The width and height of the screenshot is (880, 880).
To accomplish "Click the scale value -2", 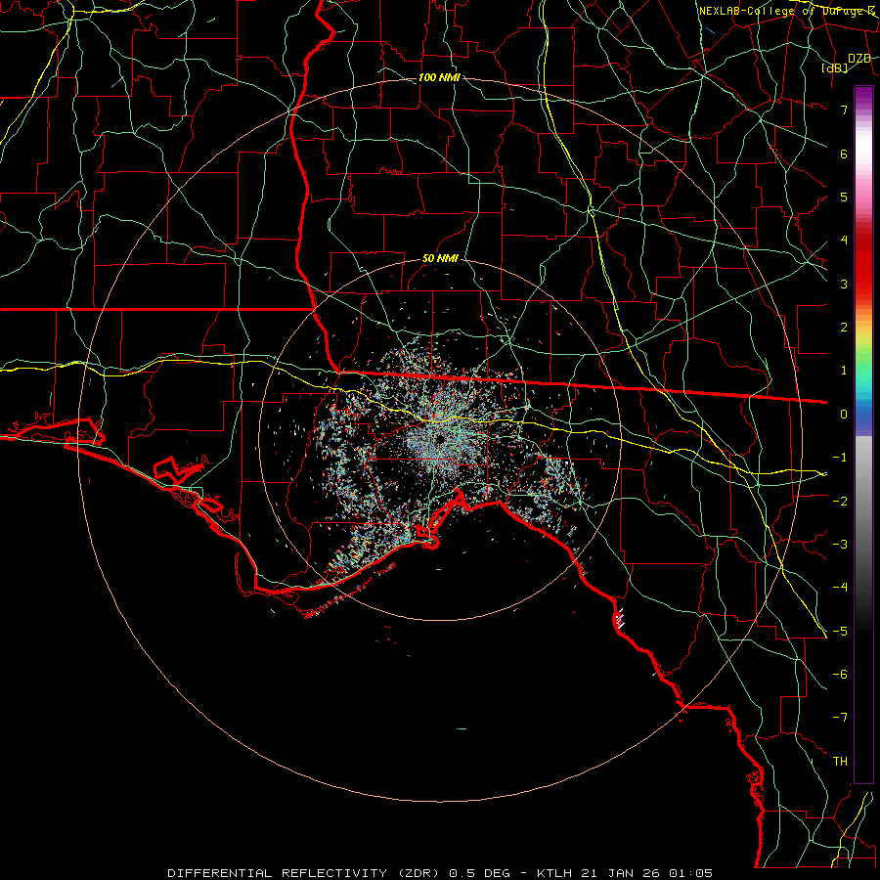I will tap(840, 502).
